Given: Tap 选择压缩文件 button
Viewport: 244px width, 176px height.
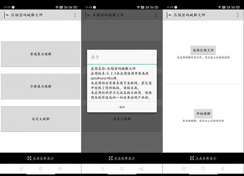Looking at the screenshot, I should (203, 50).
